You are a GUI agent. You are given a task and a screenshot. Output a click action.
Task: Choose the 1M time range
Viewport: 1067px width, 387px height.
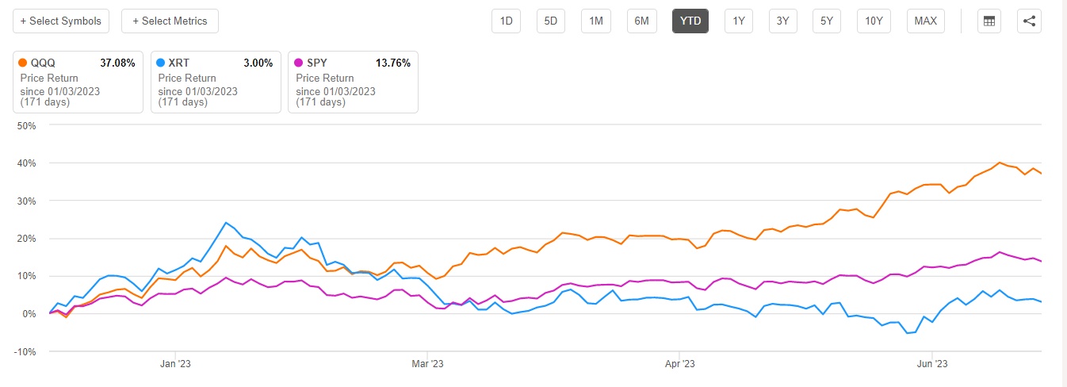coord(595,21)
